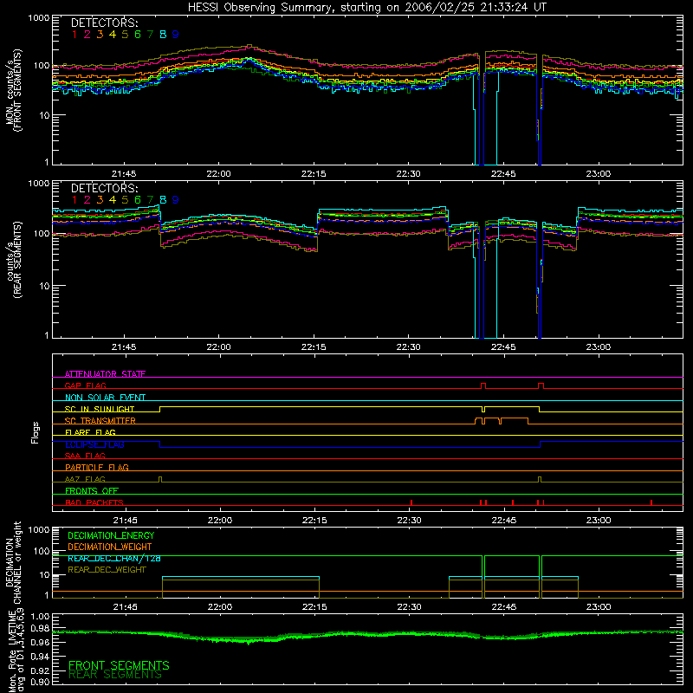Click 22:30 tick label under front segments plot
This screenshot has width=693, height=693.
pos(408,174)
